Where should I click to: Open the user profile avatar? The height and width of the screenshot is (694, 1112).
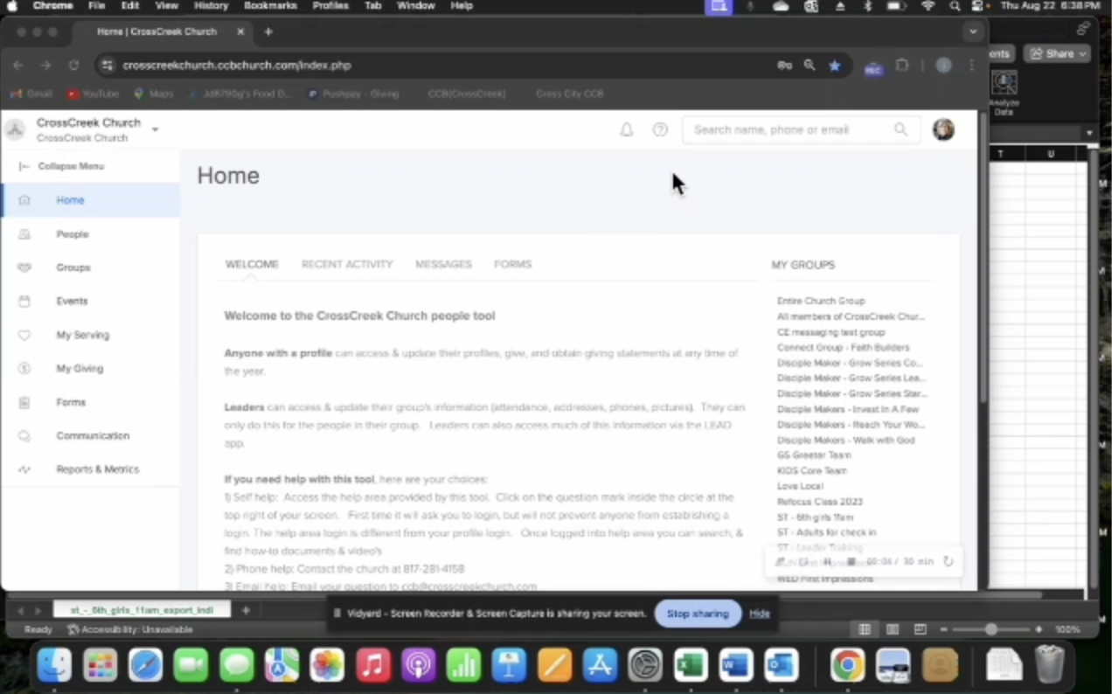click(x=943, y=129)
